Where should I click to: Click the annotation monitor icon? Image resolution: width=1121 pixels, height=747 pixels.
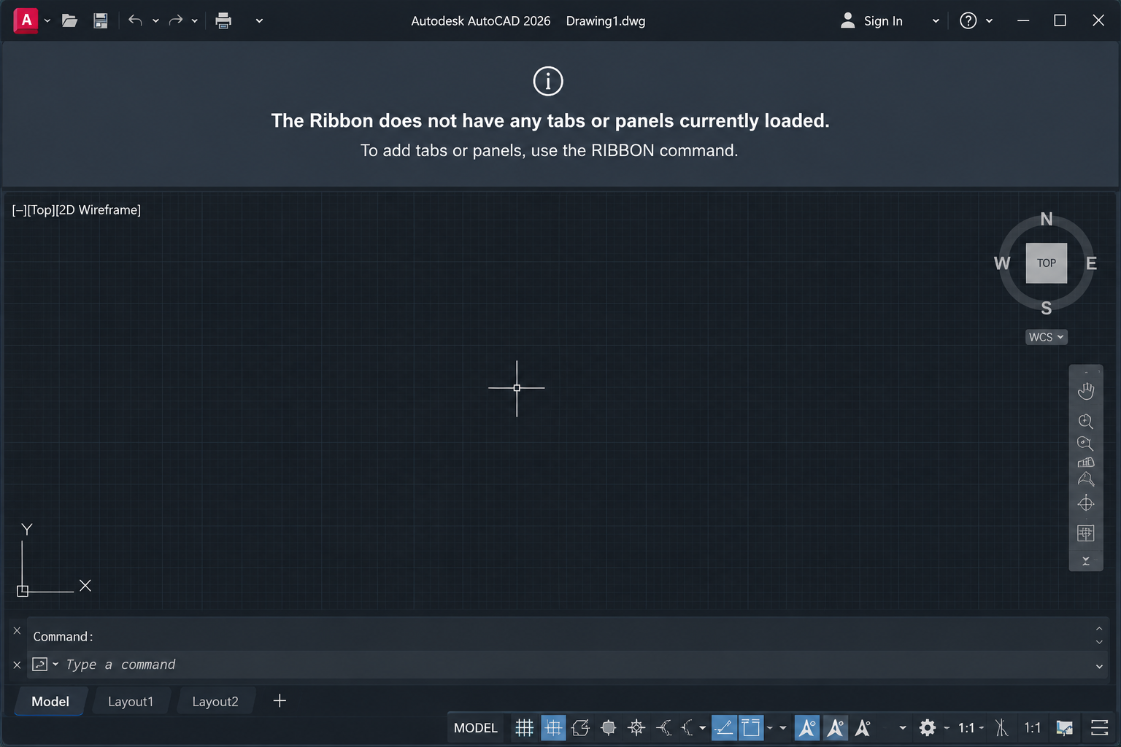(x=1001, y=728)
